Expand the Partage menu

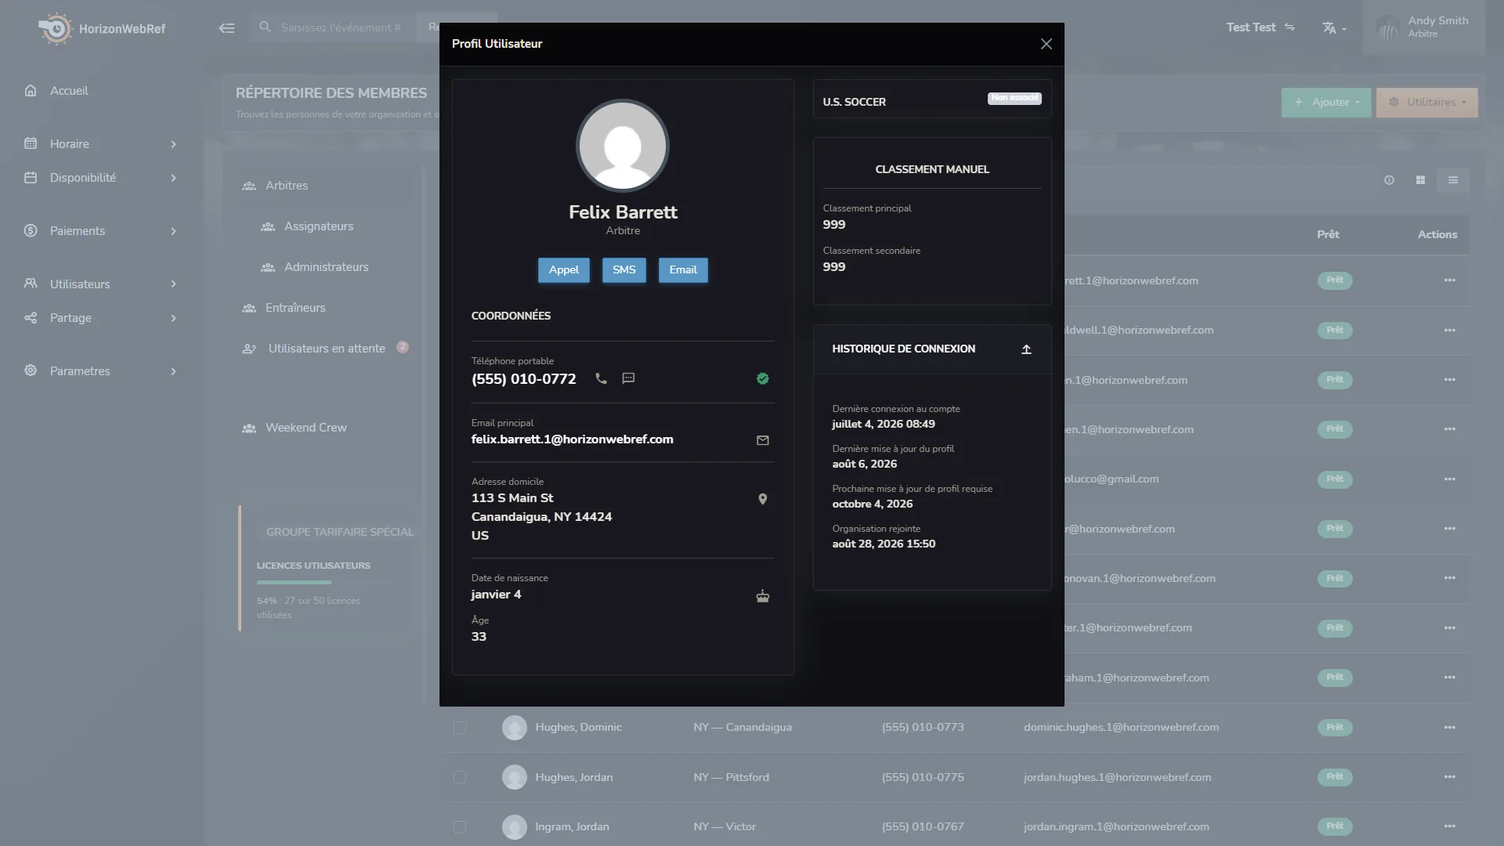coord(100,318)
